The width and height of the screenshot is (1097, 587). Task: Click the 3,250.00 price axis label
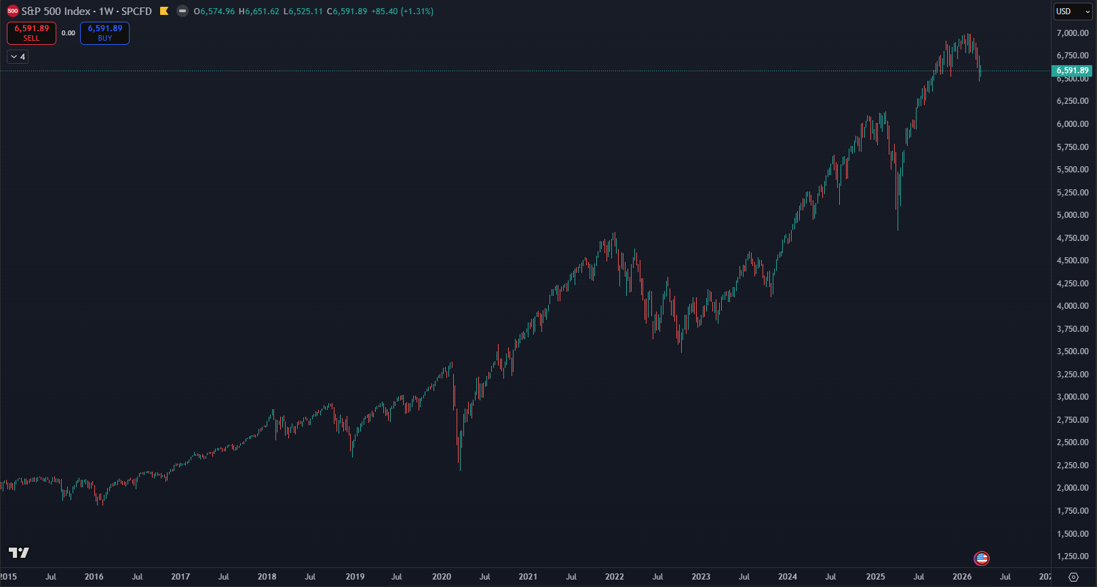pyautogui.click(x=1073, y=375)
